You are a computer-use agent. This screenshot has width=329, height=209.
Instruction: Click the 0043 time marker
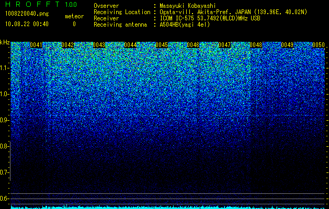(99, 45)
